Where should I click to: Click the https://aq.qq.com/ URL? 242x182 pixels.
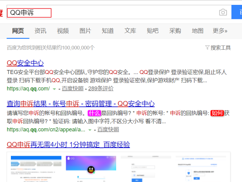pyautogui.click(x=28, y=89)
